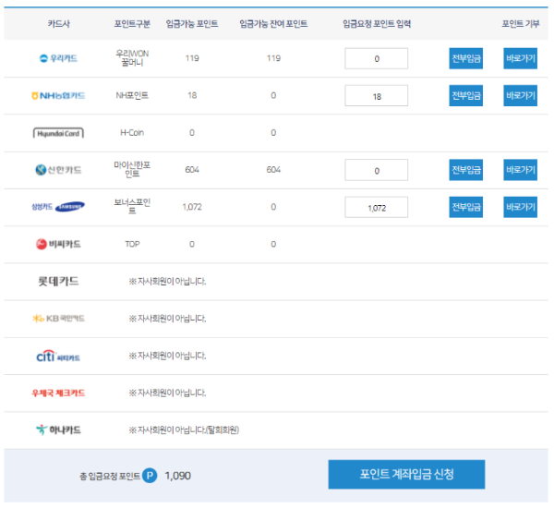Open 바로가기 donation for 삼성카드

pyautogui.click(x=521, y=207)
